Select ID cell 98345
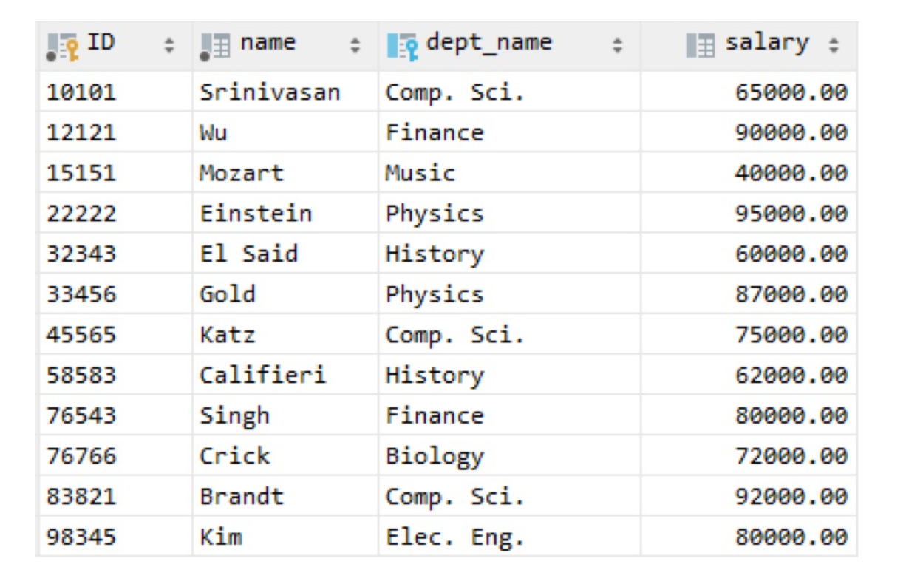The width and height of the screenshot is (906, 584). coord(115,536)
